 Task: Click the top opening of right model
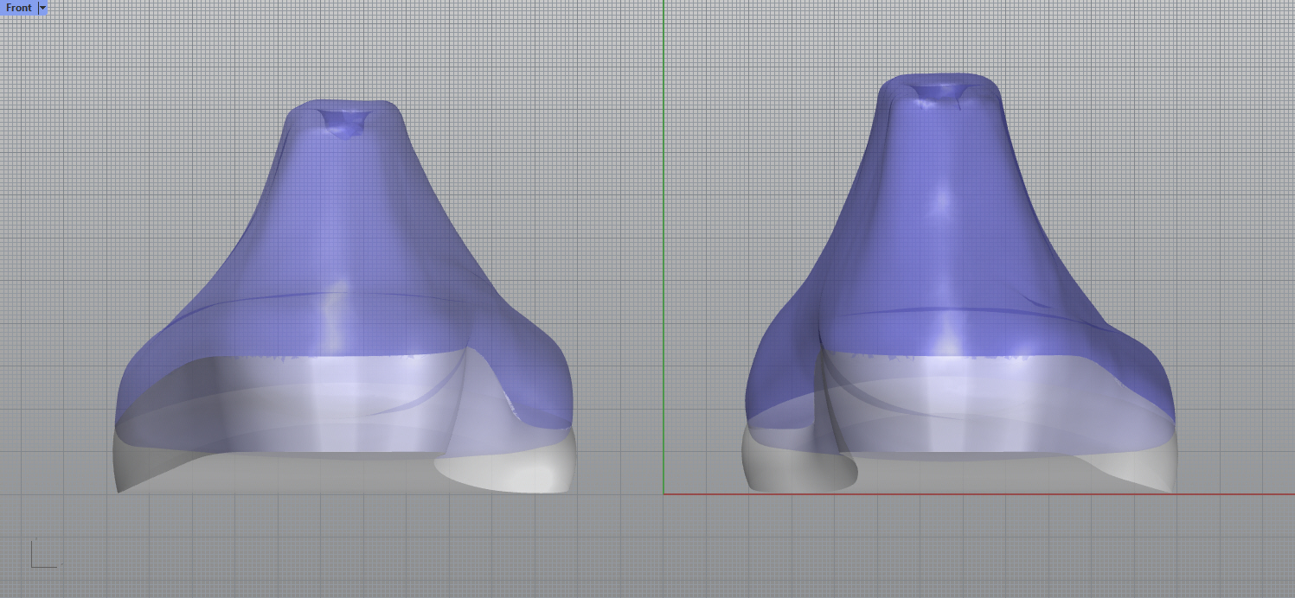(940, 91)
